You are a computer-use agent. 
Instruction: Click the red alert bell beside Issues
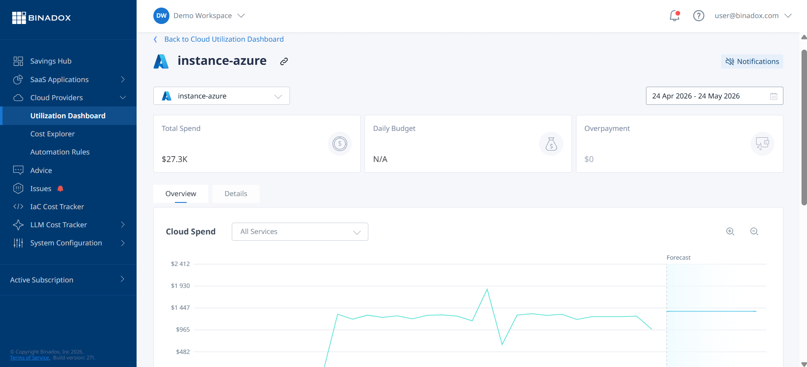pyautogui.click(x=60, y=189)
